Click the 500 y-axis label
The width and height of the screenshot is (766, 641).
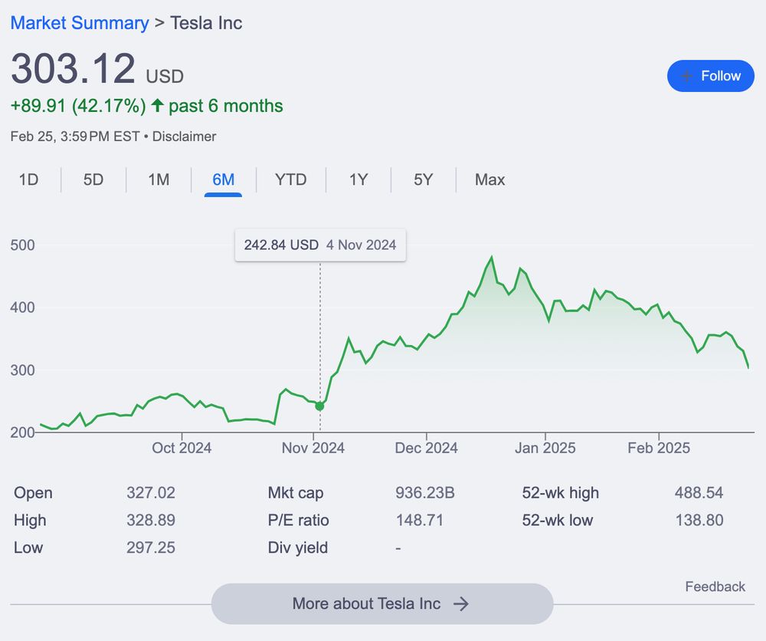22,245
